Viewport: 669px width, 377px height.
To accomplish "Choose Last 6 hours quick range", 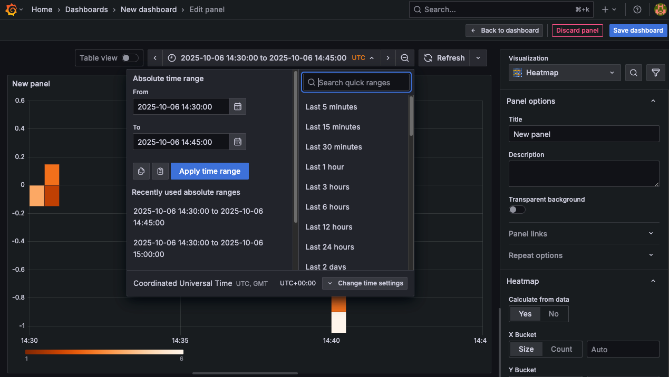I will pyautogui.click(x=327, y=207).
